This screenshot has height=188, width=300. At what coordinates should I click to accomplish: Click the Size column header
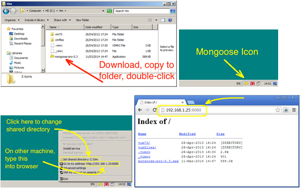(x=142, y=27)
